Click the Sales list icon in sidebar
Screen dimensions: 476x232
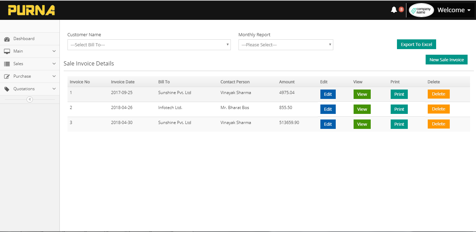click(7, 64)
